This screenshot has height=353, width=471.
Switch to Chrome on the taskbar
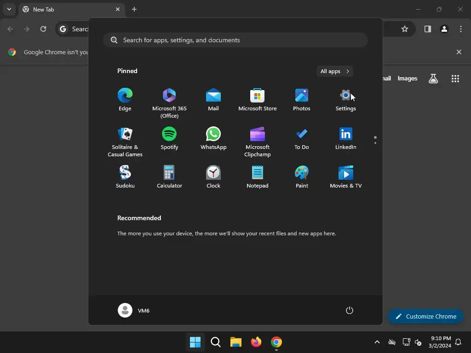[276, 342]
